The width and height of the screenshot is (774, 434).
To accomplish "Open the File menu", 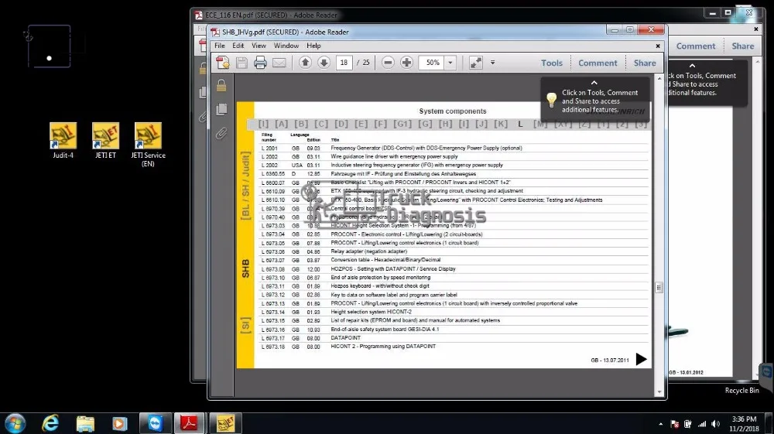I will tap(220, 46).
